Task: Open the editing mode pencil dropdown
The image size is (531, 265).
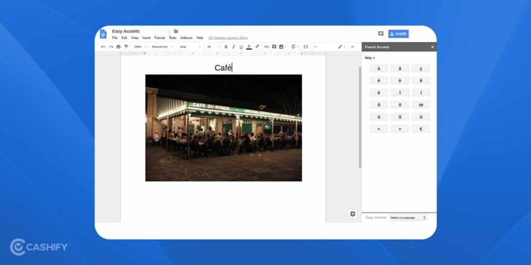Action: click(x=341, y=47)
